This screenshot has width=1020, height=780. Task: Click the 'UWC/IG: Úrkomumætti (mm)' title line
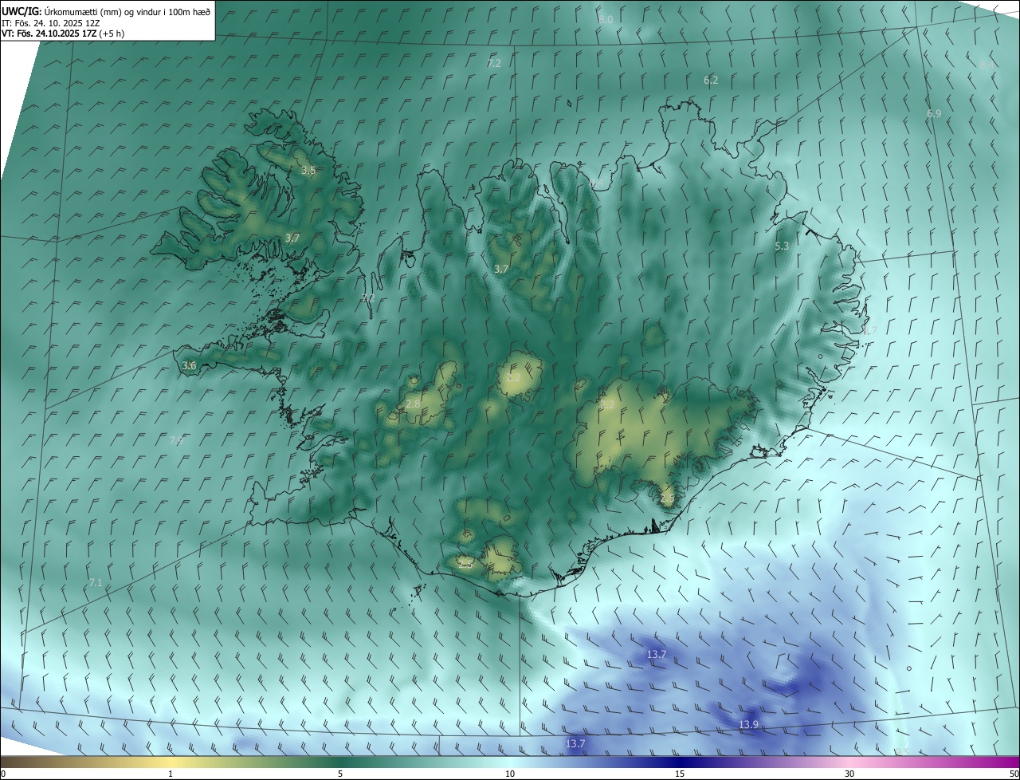[x=106, y=11]
